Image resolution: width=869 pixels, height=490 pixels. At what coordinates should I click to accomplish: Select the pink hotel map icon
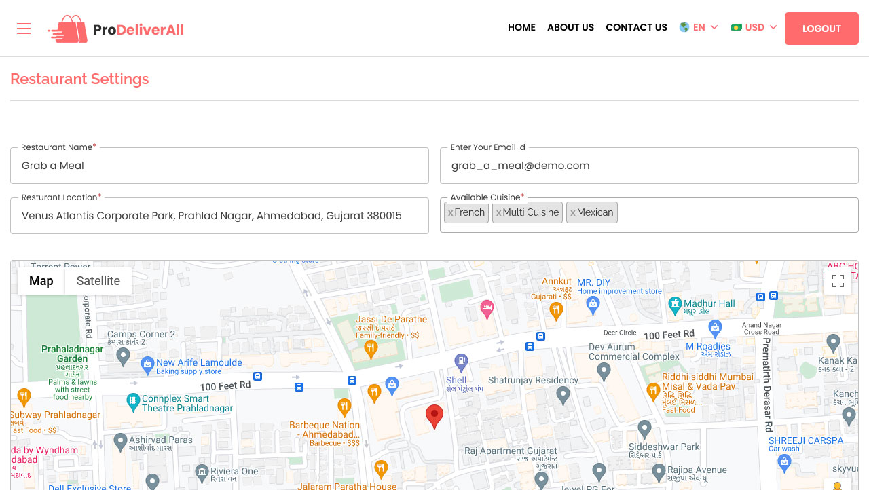(487, 308)
